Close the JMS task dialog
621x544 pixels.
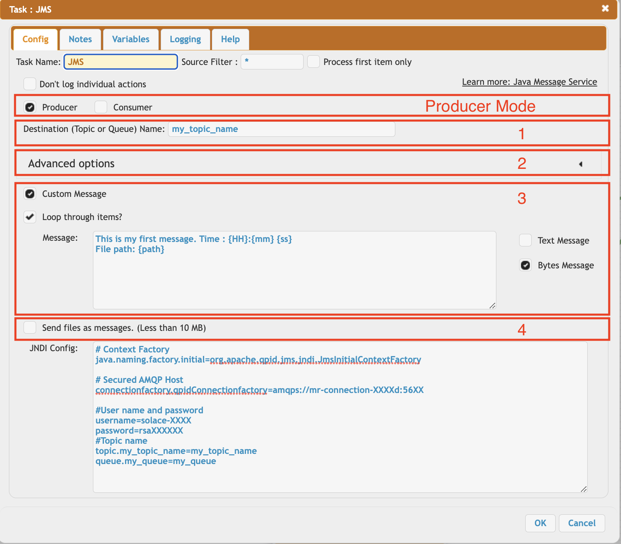coord(605,9)
